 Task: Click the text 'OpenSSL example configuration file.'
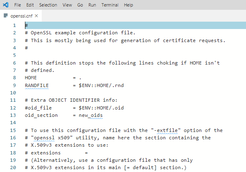83,33
